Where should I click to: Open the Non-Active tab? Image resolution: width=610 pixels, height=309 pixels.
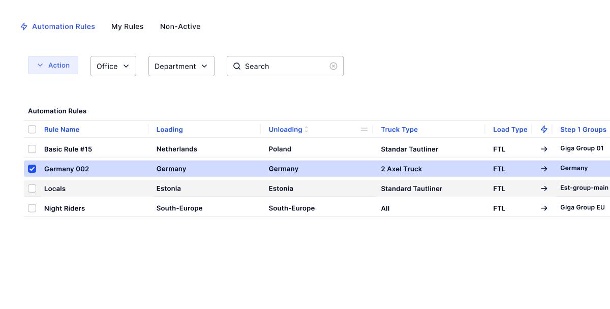pos(180,26)
